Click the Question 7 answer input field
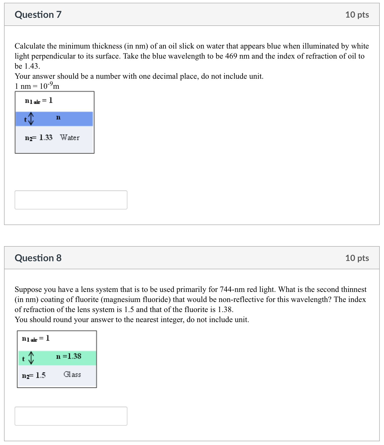Screen dimensions: 384x445 pos(71,200)
